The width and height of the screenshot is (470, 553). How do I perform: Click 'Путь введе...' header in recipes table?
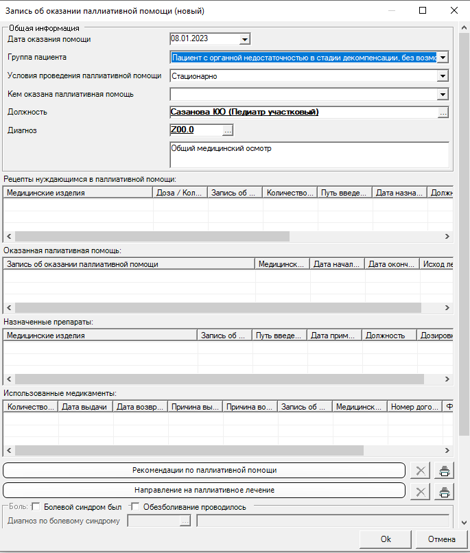345,193
